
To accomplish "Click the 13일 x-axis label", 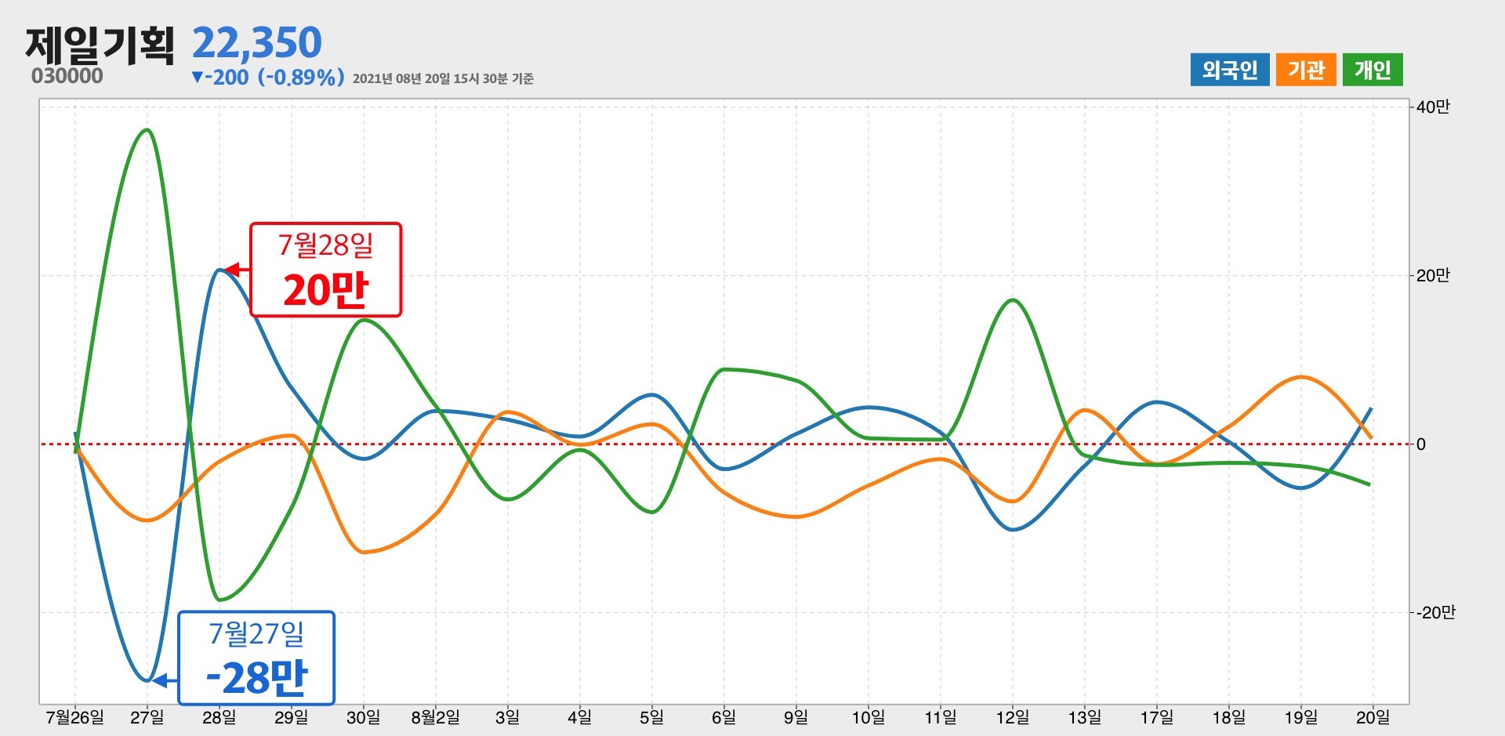I will [1085, 717].
